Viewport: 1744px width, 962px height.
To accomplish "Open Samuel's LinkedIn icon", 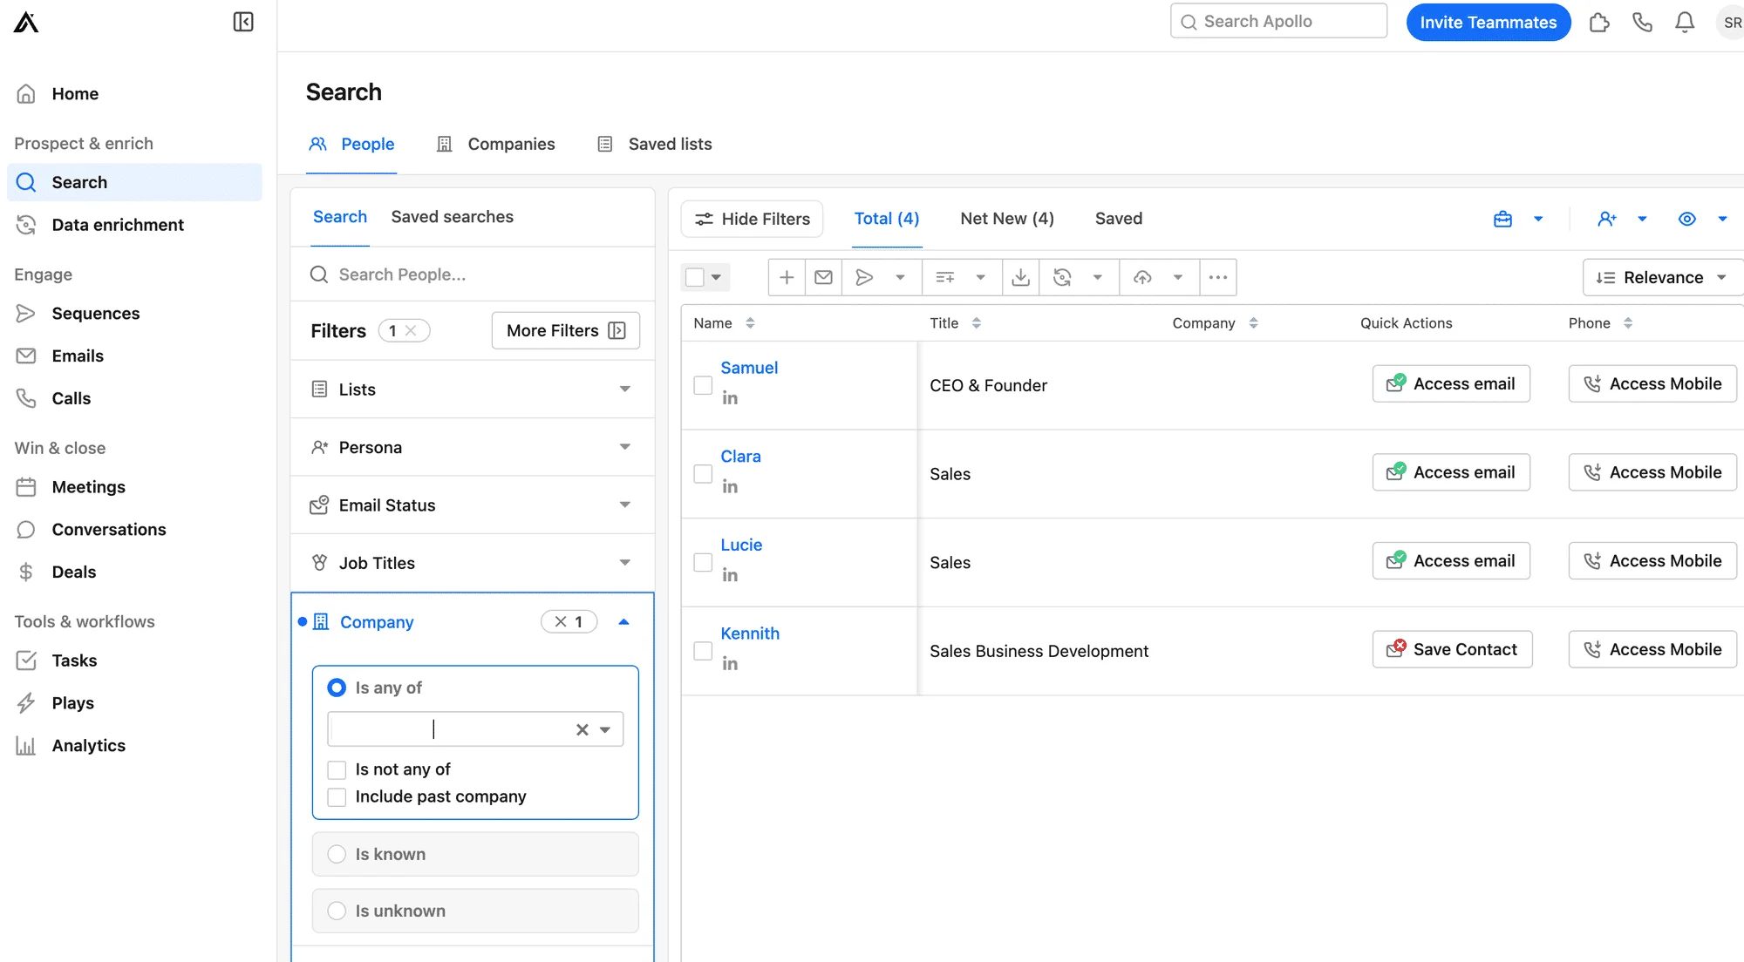I will (x=730, y=398).
